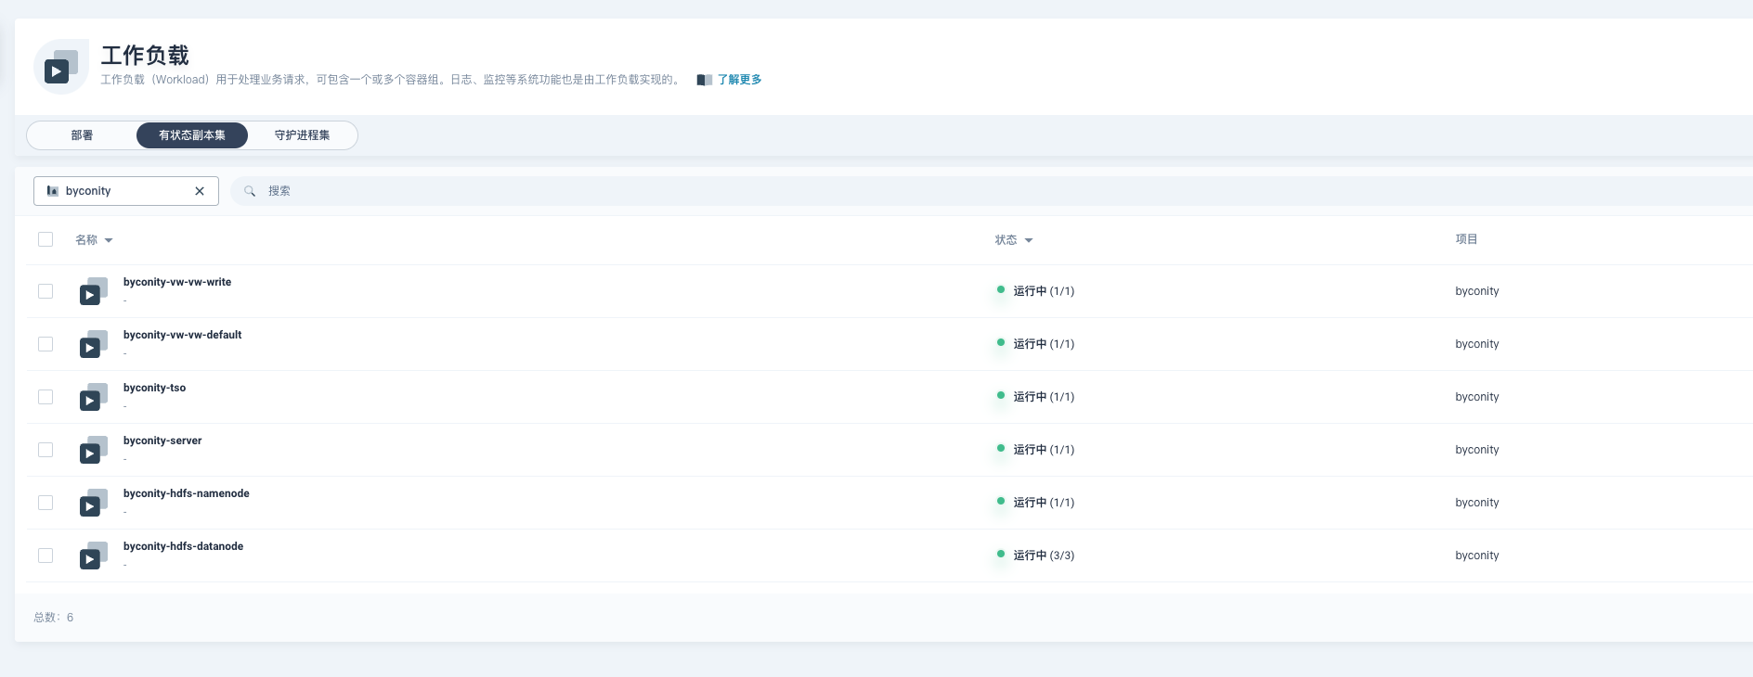Viewport: 1753px width, 677px height.
Task: Open the 了解更多 link
Action: [x=739, y=80]
